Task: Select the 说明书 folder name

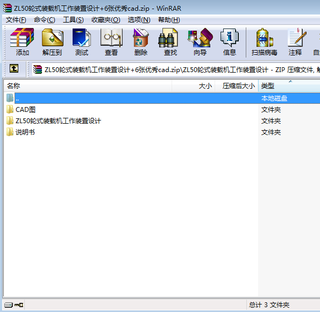Action: (x=25, y=132)
